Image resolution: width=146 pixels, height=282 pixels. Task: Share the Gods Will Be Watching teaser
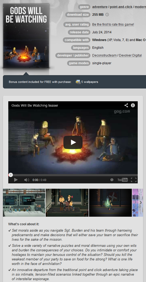[126, 105]
